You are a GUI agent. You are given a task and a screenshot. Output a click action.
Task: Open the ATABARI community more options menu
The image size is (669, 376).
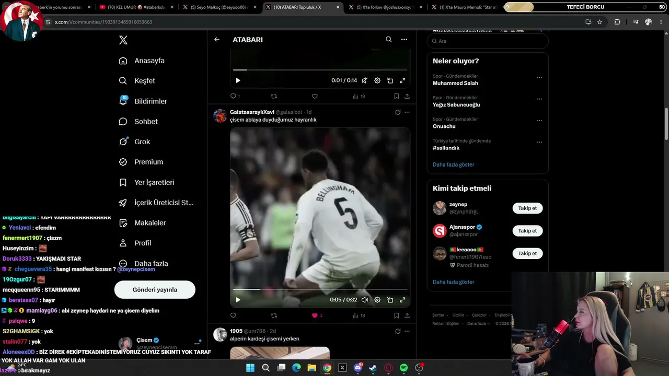404,40
